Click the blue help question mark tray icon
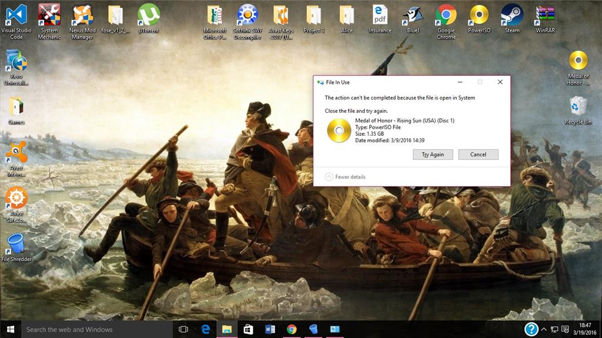Screen dimensions: 602x338 pyautogui.click(x=531, y=329)
